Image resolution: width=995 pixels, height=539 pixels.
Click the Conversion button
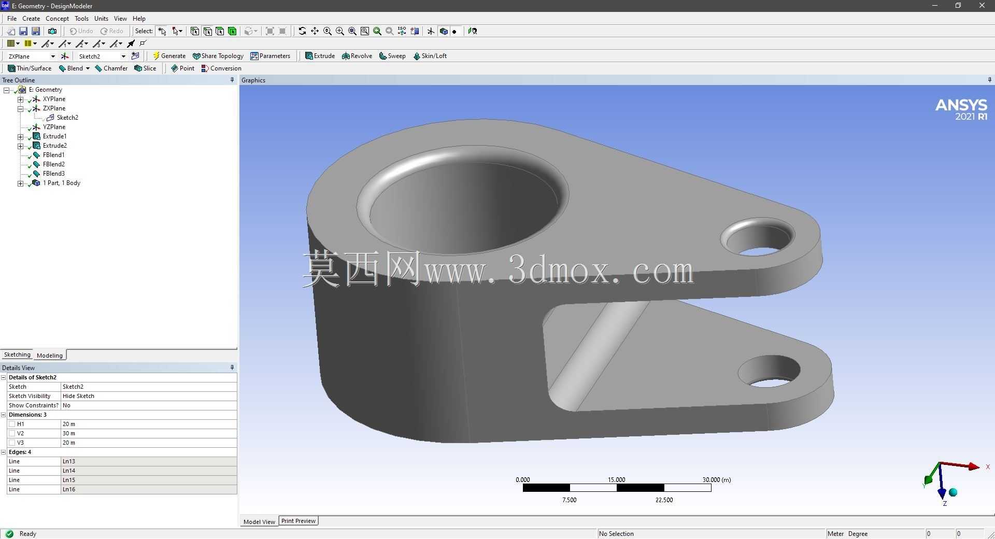point(221,68)
